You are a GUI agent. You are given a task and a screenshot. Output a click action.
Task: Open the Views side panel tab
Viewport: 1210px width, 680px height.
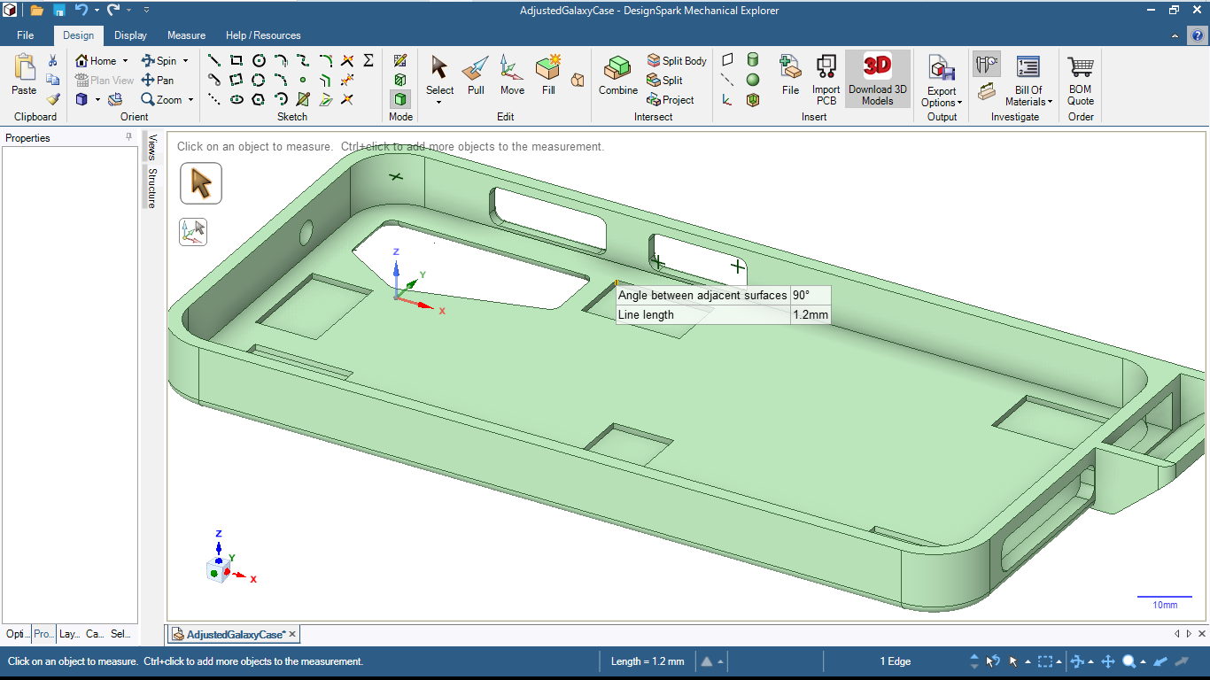[x=152, y=148]
